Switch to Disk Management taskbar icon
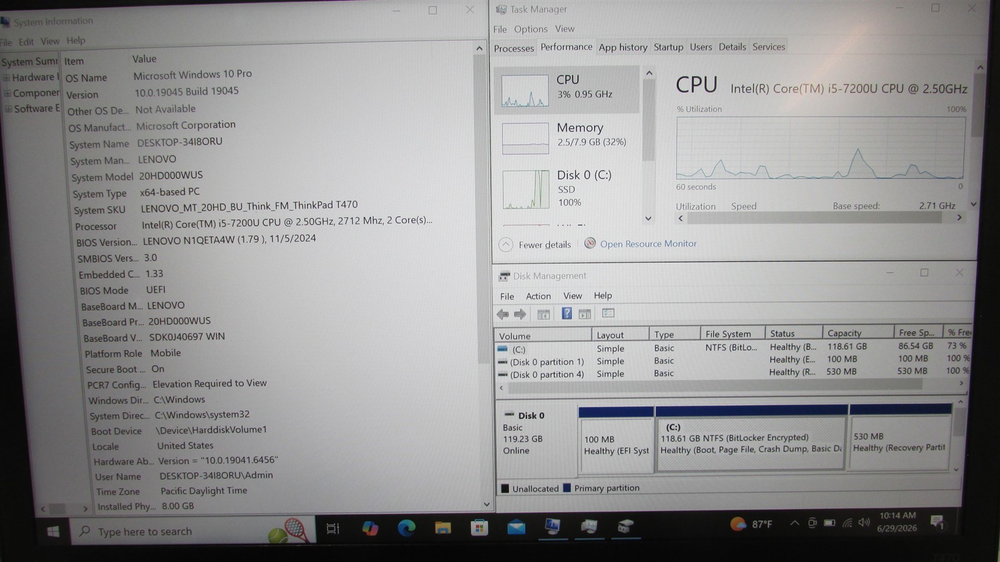 (625, 526)
